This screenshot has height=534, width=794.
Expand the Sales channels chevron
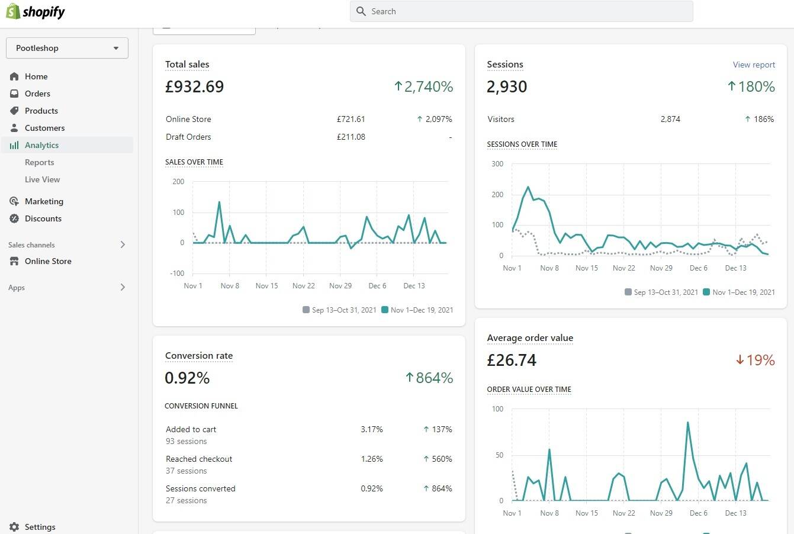click(123, 245)
